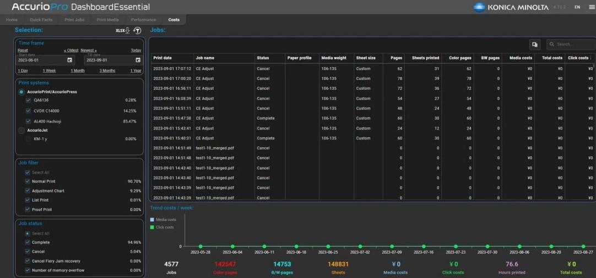This screenshot has width=596, height=278.
Task: Uncheck the CVDR C14000 print system
Action: coord(28,111)
